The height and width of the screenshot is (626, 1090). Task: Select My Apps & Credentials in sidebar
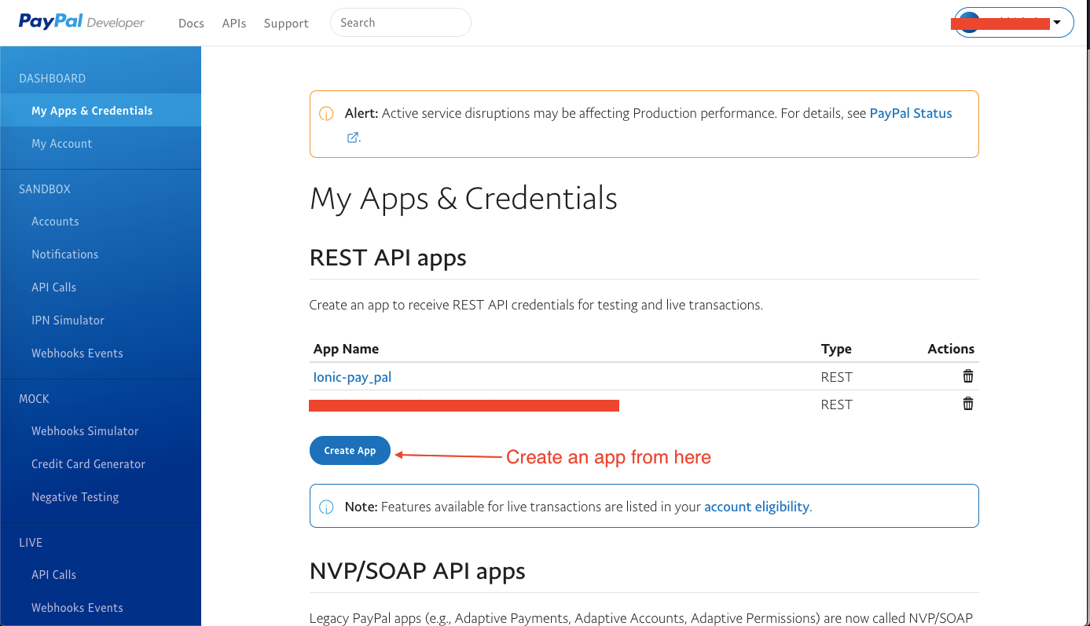click(101, 111)
